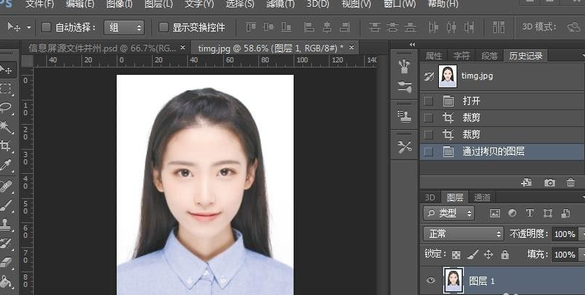Create new document from current state

pos(526,183)
